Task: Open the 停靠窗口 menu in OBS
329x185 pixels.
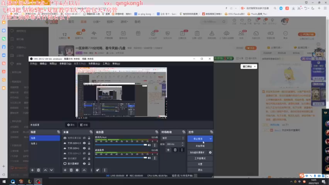Action: pyautogui.click(x=65, y=64)
